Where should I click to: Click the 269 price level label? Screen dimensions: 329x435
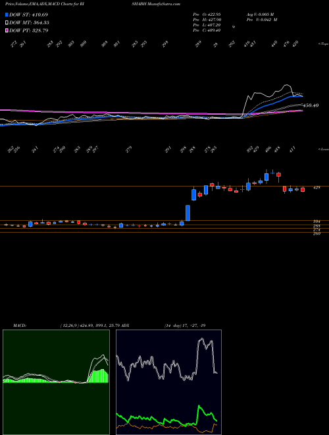(316, 234)
